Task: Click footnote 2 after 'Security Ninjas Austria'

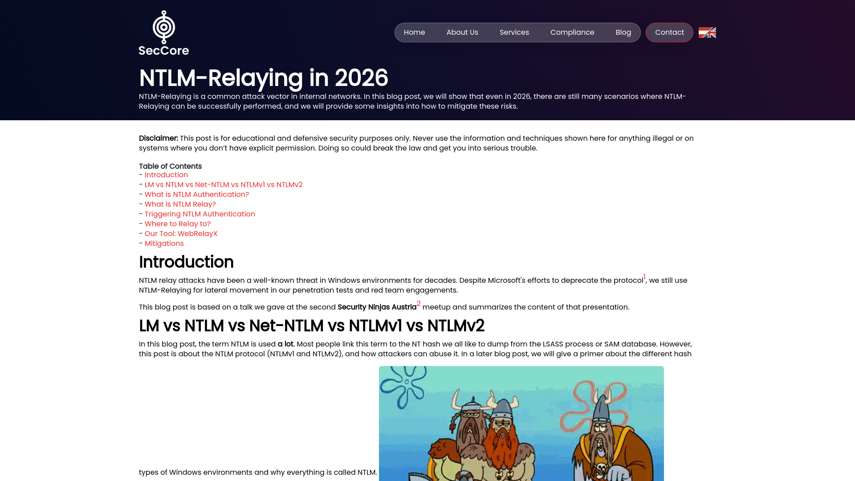Action: pyautogui.click(x=419, y=304)
